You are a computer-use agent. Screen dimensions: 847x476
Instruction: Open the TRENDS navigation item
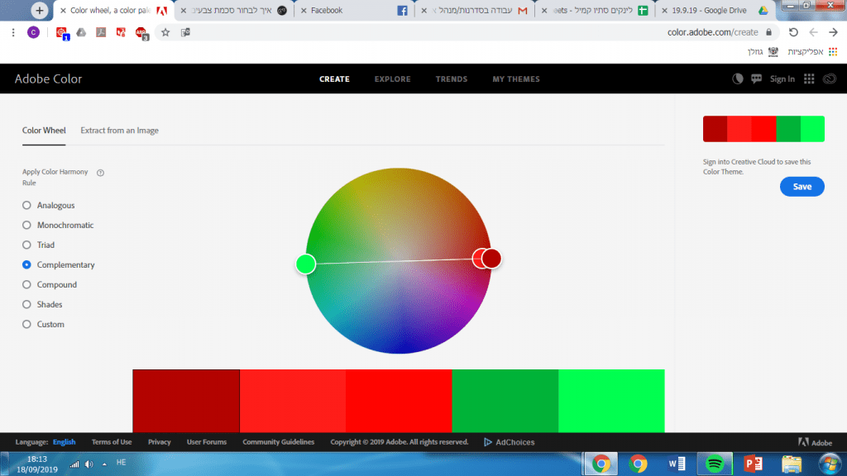(452, 79)
